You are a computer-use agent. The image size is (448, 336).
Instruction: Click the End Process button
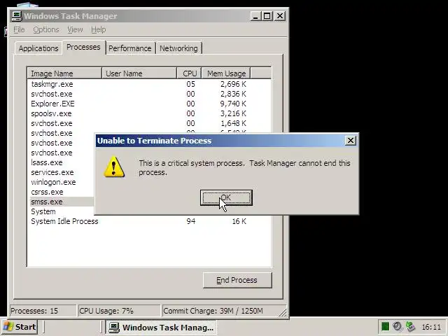click(237, 280)
